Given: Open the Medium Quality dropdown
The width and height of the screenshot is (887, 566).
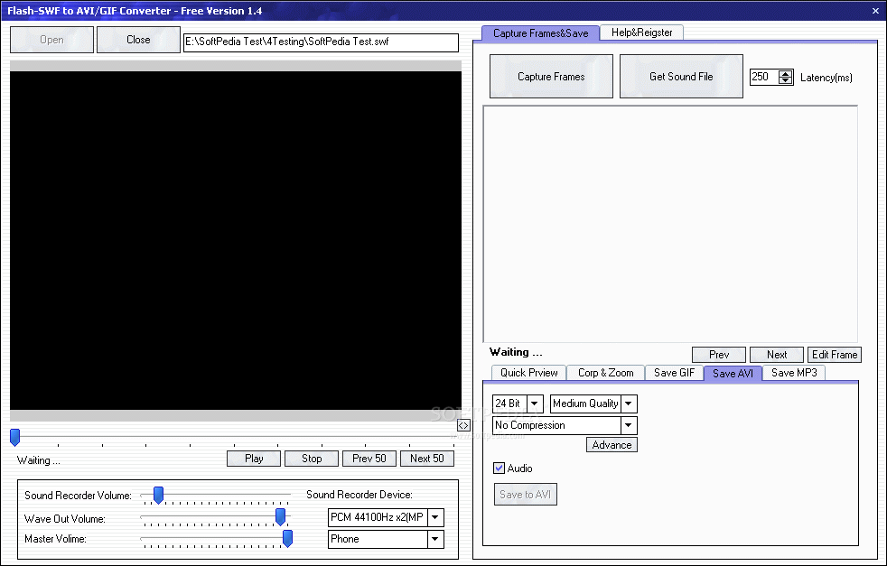Looking at the screenshot, I should (629, 404).
